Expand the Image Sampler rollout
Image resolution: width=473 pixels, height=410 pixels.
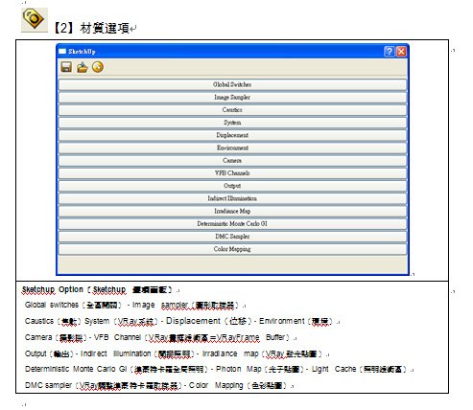232,98
